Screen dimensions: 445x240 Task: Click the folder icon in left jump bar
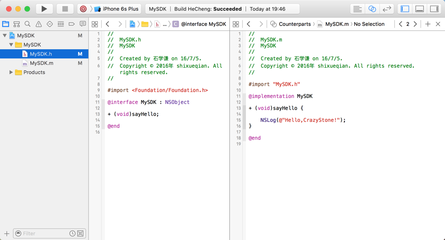coord(145,24)
